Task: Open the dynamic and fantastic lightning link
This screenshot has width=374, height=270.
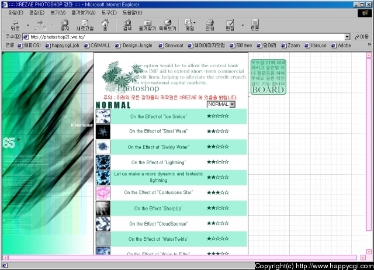Action: [x=158, y=177]
